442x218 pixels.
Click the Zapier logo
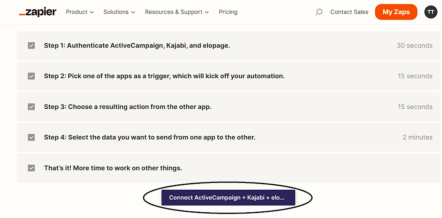pos(37,12)
